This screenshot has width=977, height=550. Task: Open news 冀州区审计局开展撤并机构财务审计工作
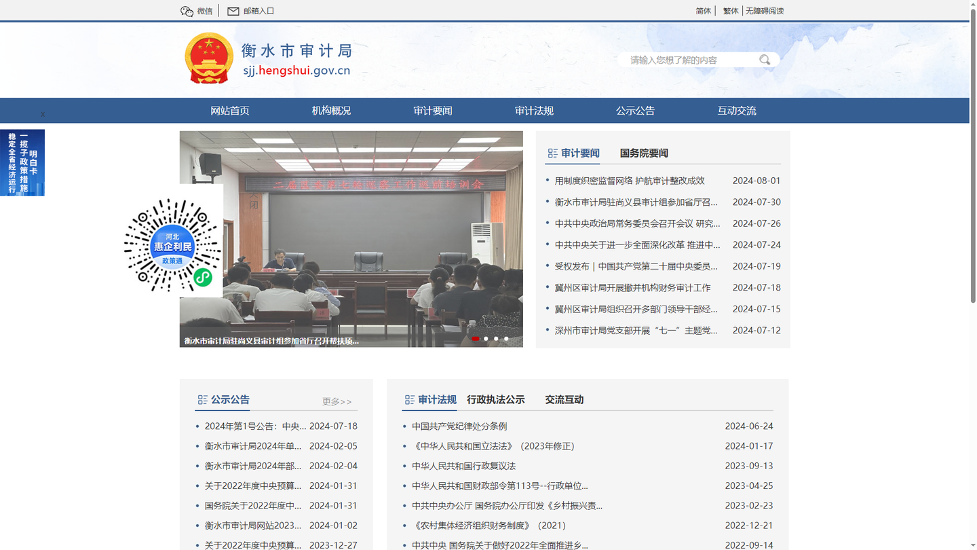pyautogui.click(x=632, y=288)
